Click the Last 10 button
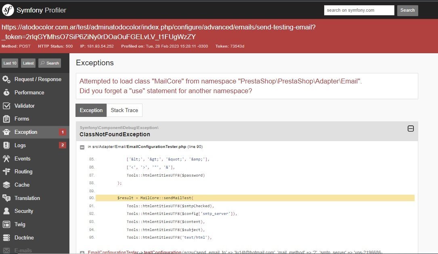The image size is (438, 254). 10,63
